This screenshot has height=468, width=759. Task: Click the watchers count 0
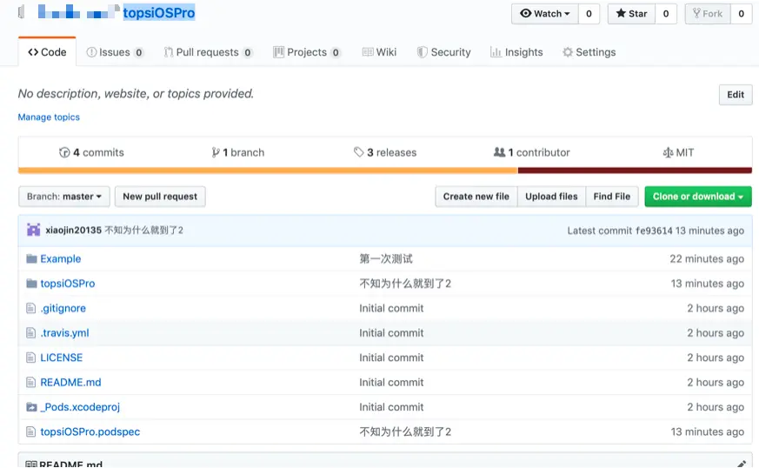(589, 14)
